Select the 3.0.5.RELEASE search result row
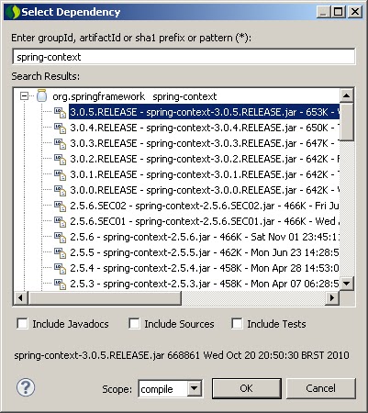Image resolution: width=368 pixels, height=413 pixels. click(x=204, y=112)
